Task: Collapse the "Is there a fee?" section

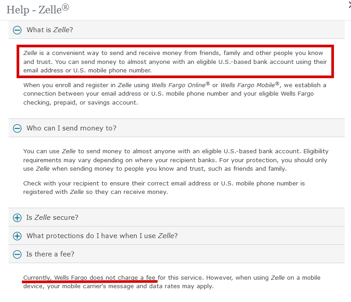Action: (x=176, y=254)
